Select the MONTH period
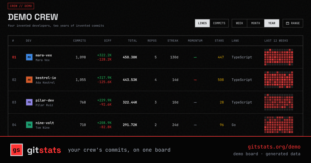Image resolution: width=311 pixels, height=163 pixels. (256, 23)
